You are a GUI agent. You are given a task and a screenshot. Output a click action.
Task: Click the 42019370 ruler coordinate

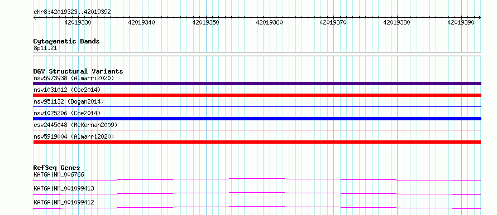tap(333, 22)
